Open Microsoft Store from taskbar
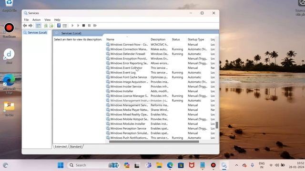 181,165
